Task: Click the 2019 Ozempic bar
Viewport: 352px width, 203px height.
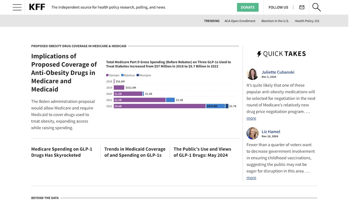Action: [119, 87]
